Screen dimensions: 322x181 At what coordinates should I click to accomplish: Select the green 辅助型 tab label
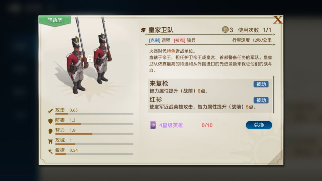(x=55, y=20)
